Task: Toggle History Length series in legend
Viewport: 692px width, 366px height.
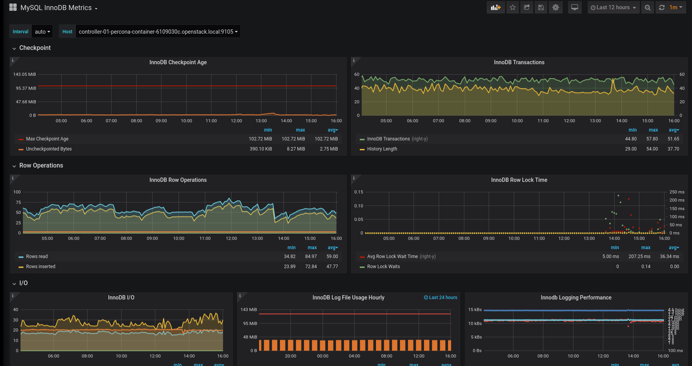Action: (x=382, y=149)
